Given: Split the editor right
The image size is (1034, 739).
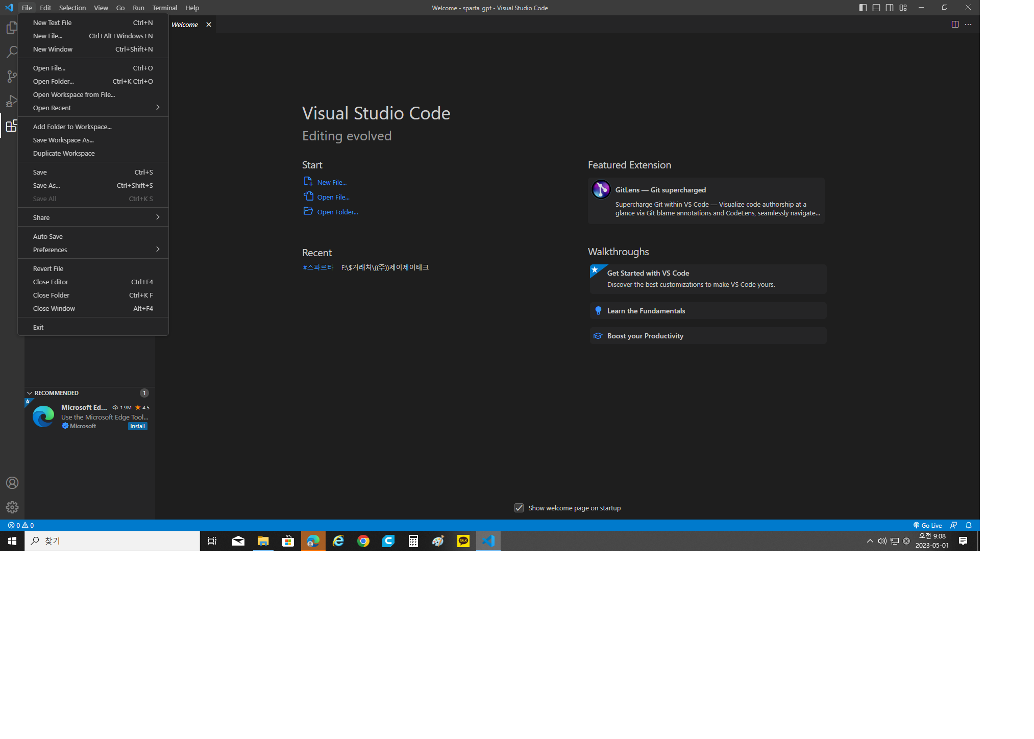Looking at the screenshot, I should pos(955,24).
